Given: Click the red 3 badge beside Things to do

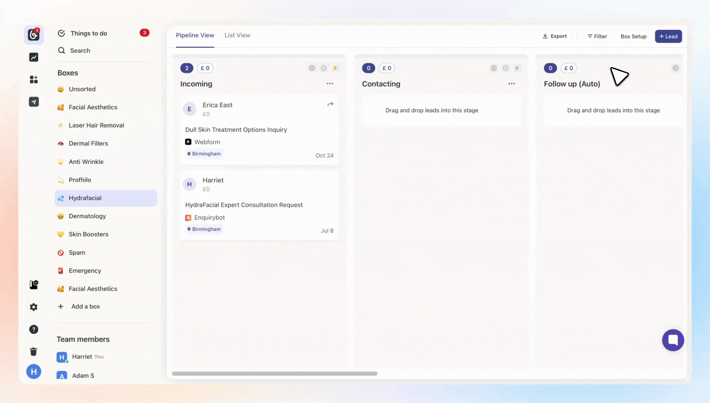Looking at the screenshot, I should 145,33.
